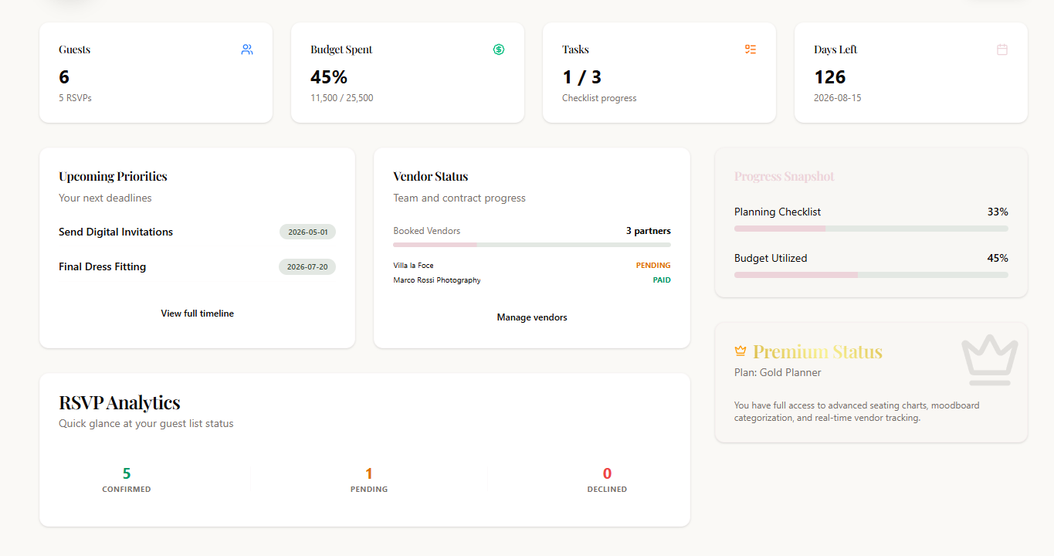Select the PENDING guest count
The height and width of the screenshot is (556, 1054).
[x=368, y=473]
